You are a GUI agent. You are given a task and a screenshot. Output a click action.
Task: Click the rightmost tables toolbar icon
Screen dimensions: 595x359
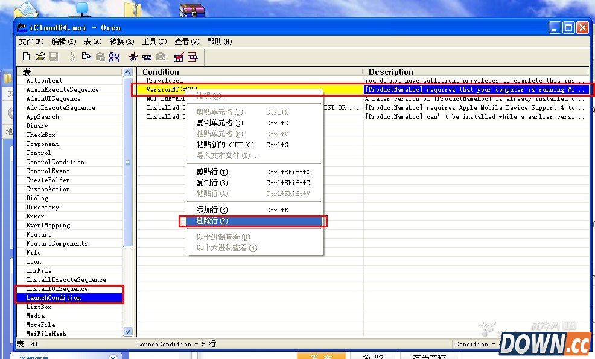[x=194, y=57]
